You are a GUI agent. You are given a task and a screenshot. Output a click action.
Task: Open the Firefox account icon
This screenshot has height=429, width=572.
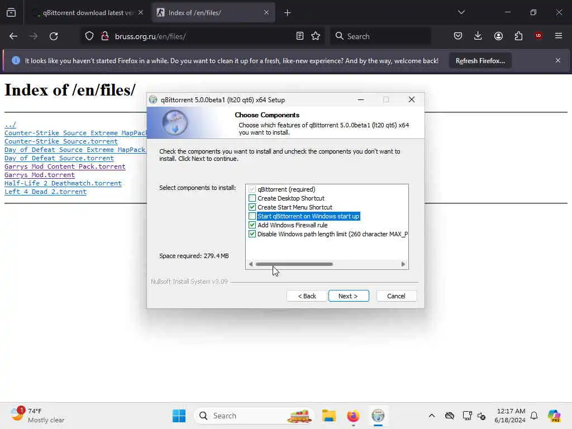(x=498, y=36)
